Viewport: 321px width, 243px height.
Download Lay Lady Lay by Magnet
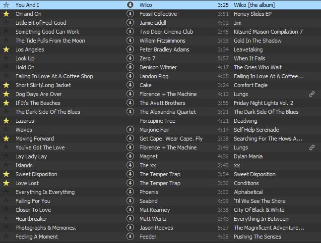click(130, 156)
